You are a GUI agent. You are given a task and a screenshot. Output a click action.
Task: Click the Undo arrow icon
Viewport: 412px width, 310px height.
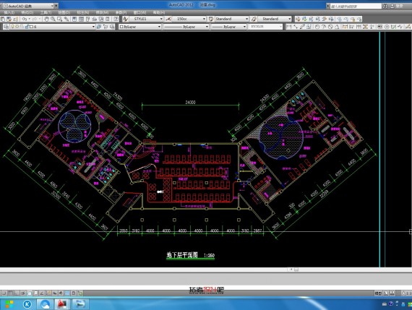click(x=25, y=19)
